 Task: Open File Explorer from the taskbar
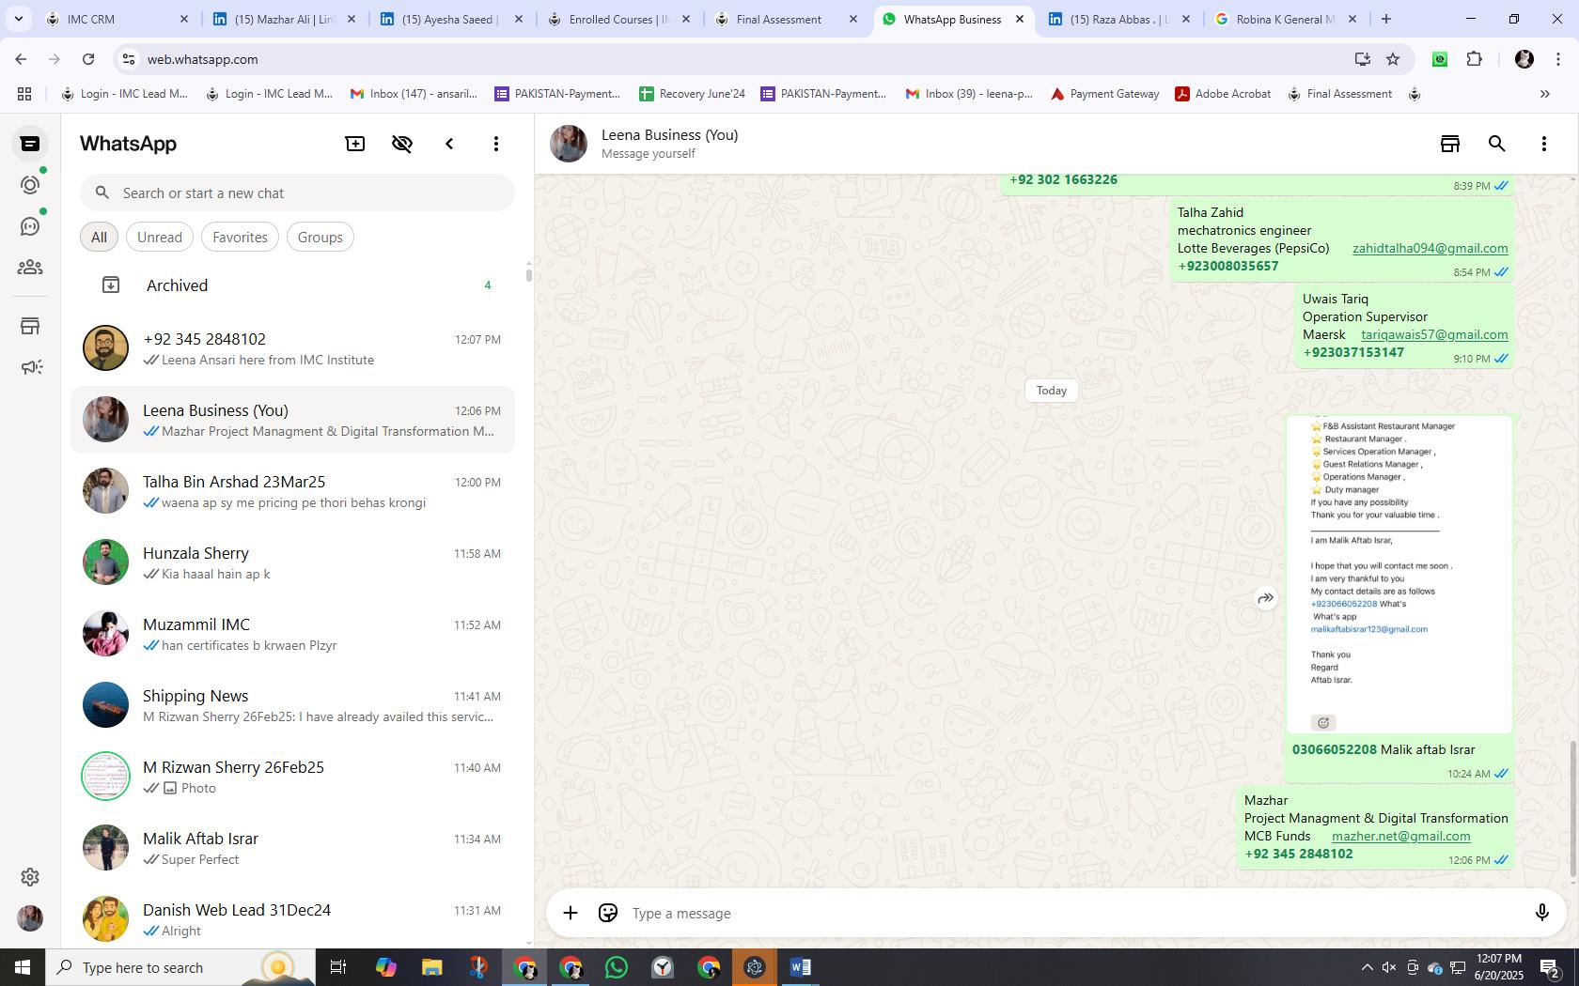pyautogui.click(x=431, y=967)
